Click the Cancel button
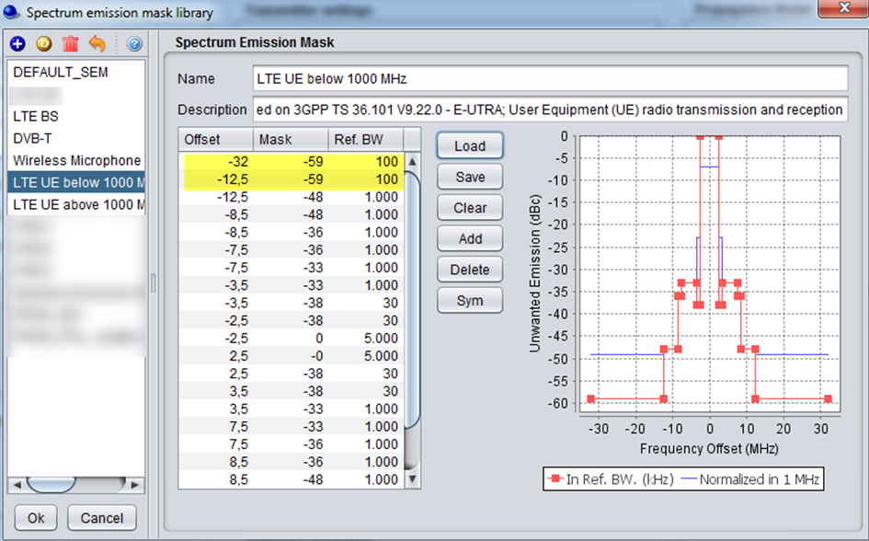869x541 pixels. point(101,518)
